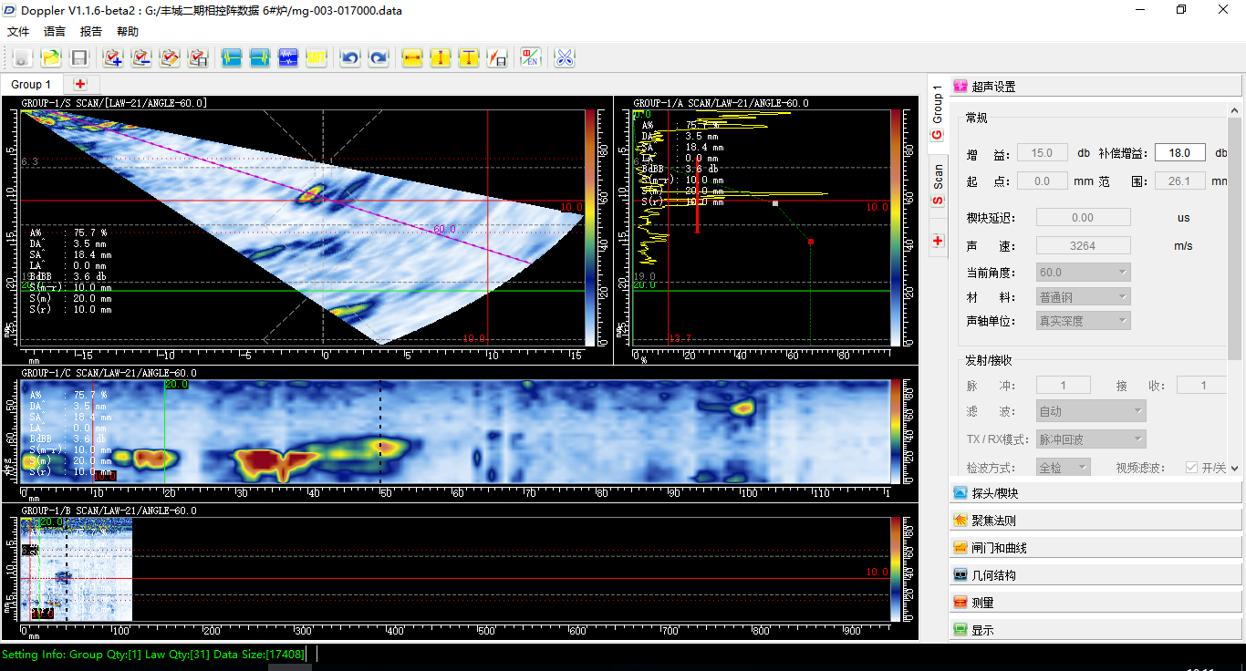
Task: Click the 声速 field showing 3264
Action: coord(1084,245)
